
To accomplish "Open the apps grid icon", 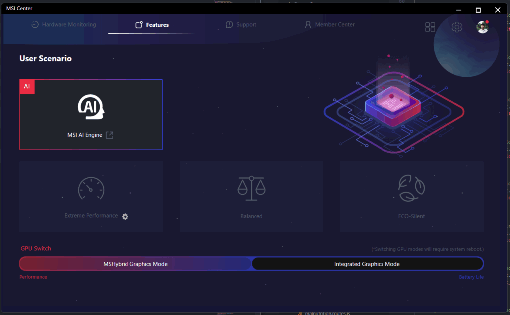I will (x=430, y=27).
